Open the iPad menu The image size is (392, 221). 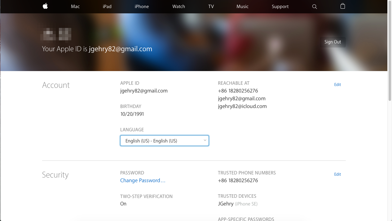coord(107,7)
